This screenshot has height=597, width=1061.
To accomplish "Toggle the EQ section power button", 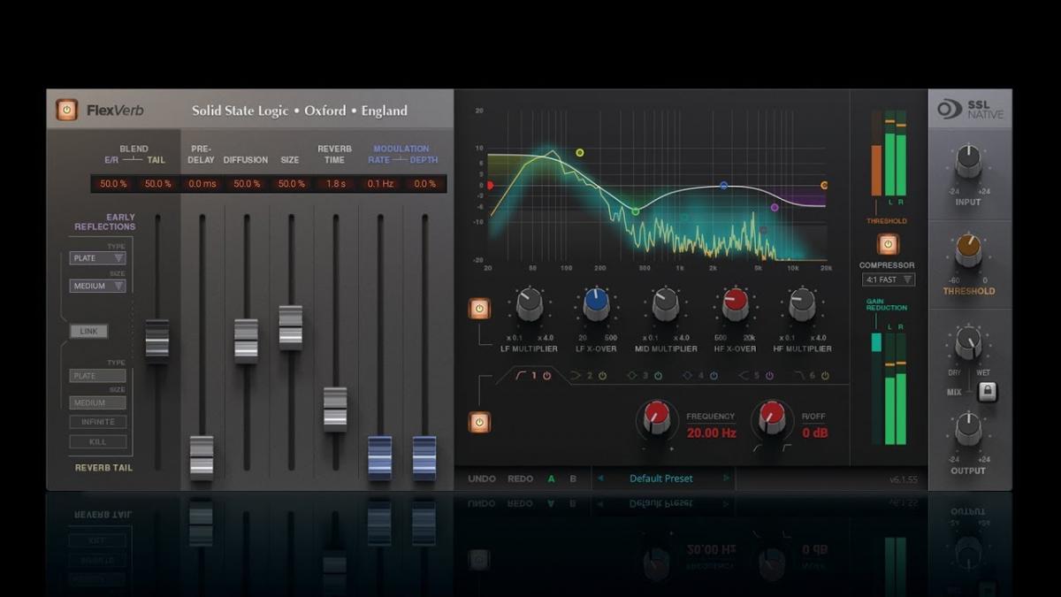I will (478, 422).
